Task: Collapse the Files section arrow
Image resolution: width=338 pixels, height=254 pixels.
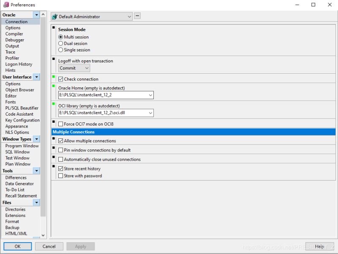Action: tap(36, 203)
